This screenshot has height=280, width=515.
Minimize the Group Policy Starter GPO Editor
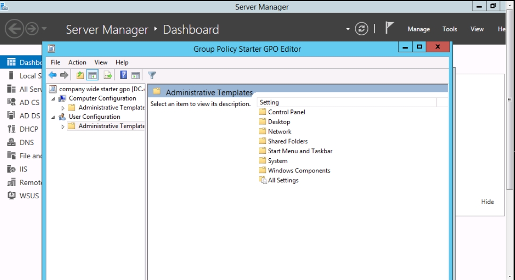405,47
